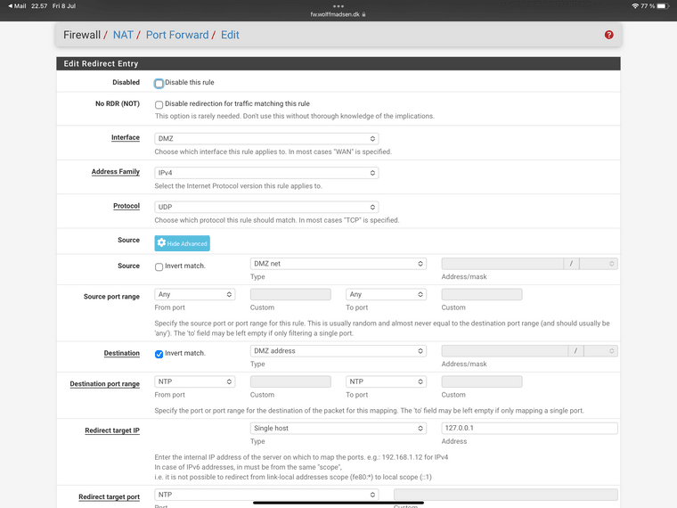This screenshot has width=677, height=508.
Task: Tap the battery indicator in status bar
Action: pos(663,6)
